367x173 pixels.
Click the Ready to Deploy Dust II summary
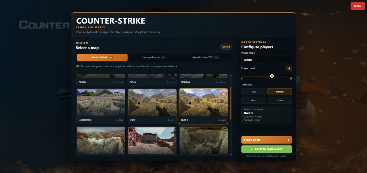[267, 115]
